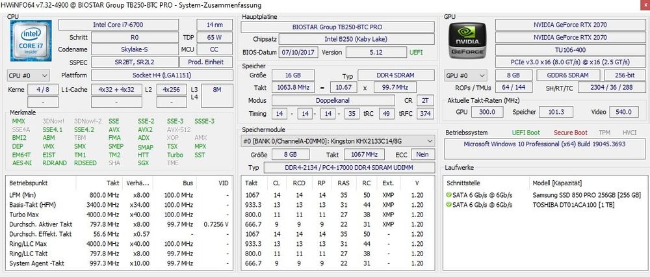Click the HVCI indicator
This screenshot has height=277, width=650.
(x=629, y=133)
